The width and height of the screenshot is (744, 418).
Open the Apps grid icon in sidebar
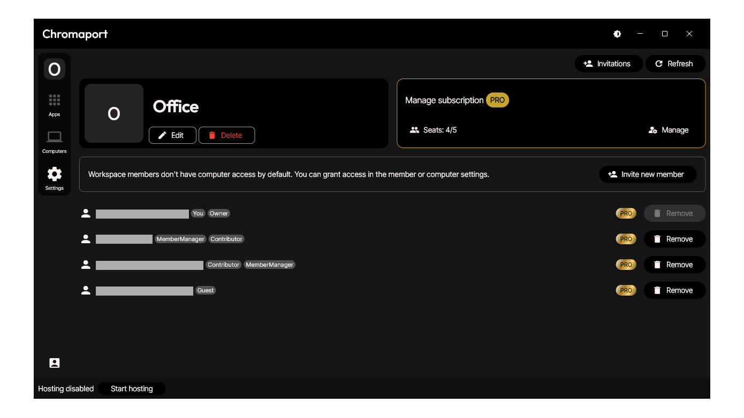[x=54, y=105]
